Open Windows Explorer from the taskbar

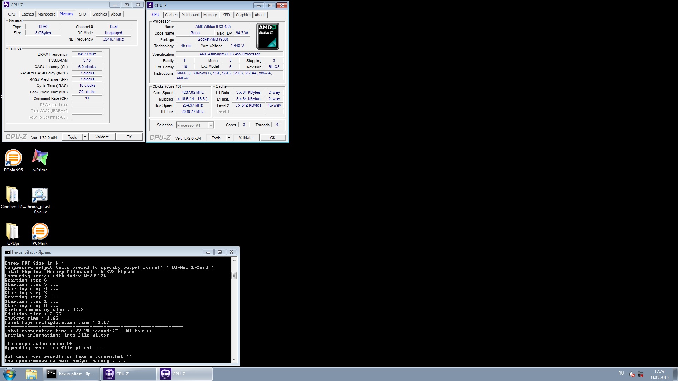31,374
